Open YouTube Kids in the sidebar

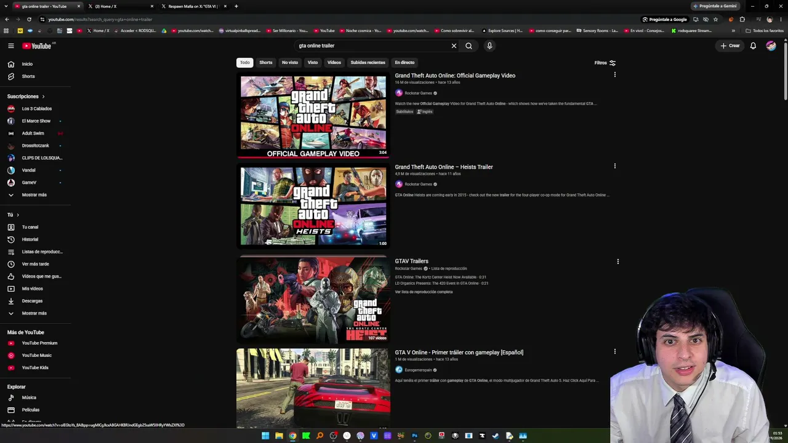[35, 367]
